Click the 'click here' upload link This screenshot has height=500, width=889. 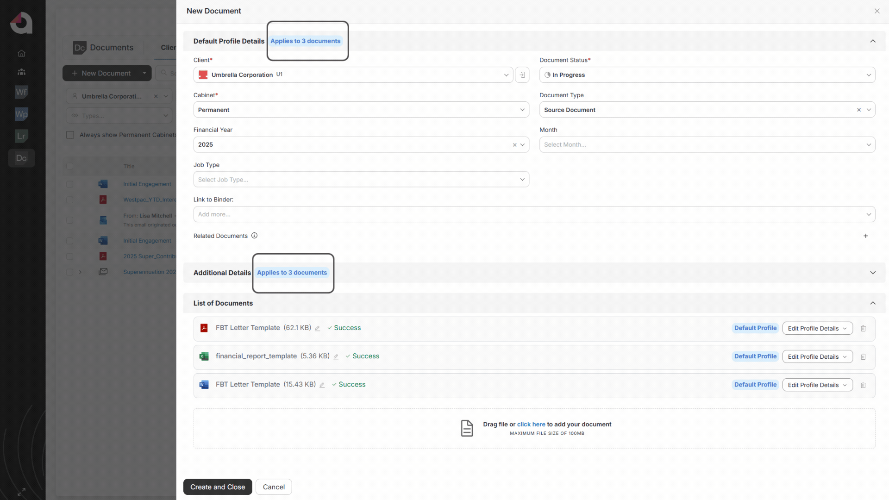pos(531,424)
